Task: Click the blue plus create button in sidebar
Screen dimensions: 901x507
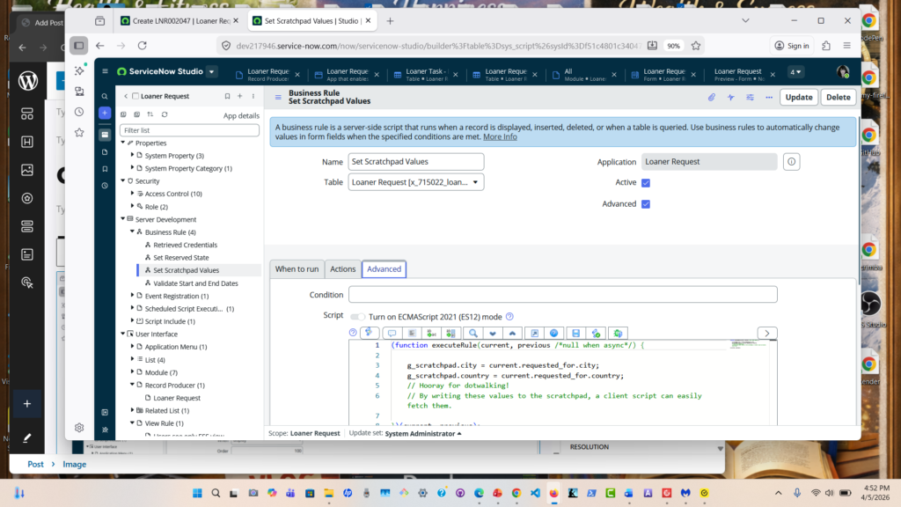Action: (105, 113)
